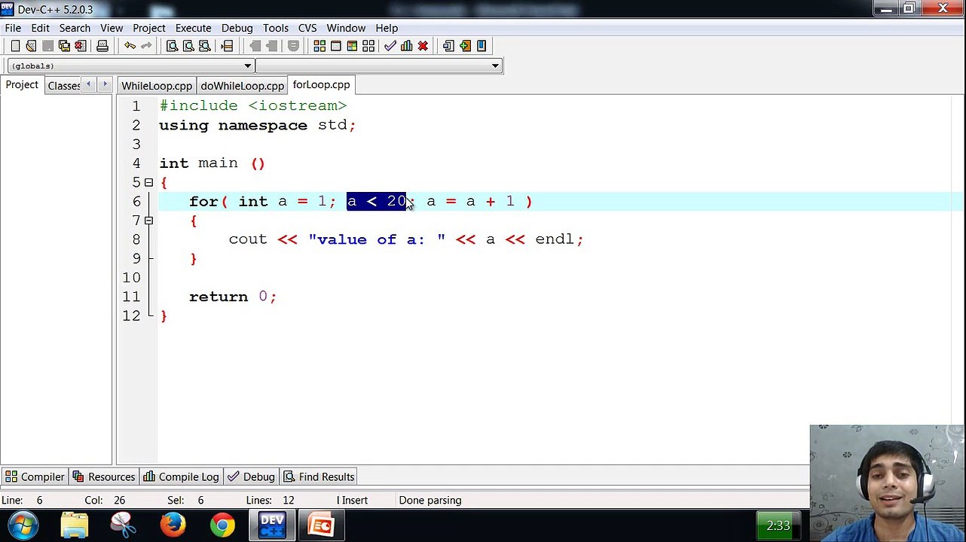Open the Compiler bottom panel tab
This screenshot has height=542, width=966.
[35, 477]
